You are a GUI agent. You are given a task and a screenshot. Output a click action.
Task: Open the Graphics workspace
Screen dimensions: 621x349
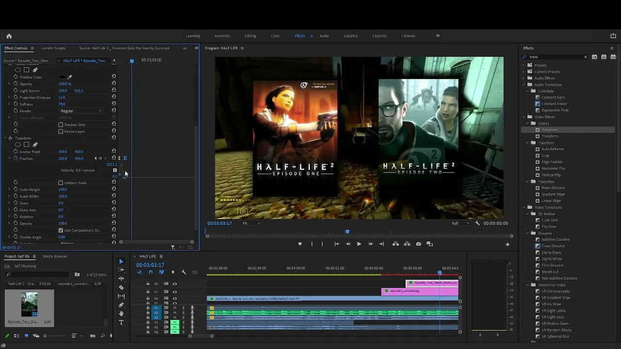coord(351,36)
